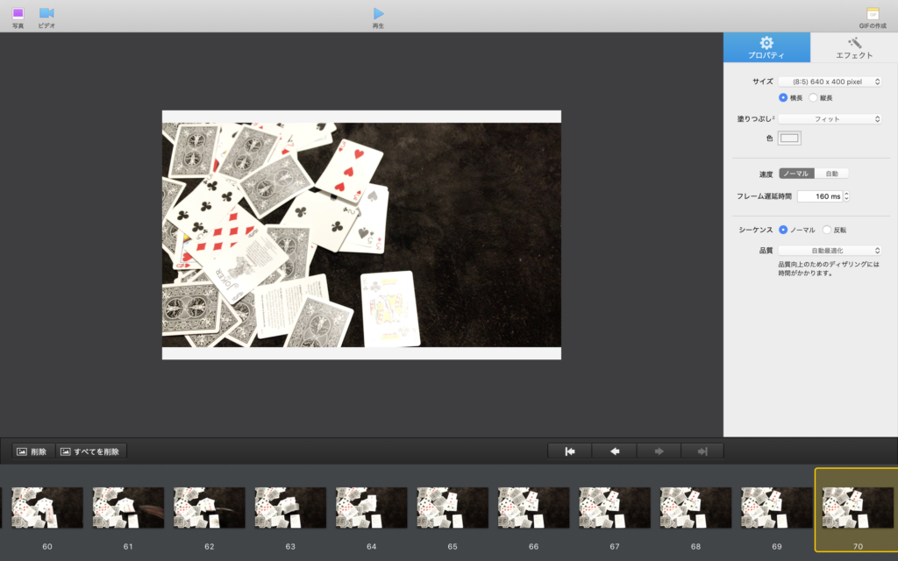Set 速度 to ノーマル
898x561 pixels.
(x=796, y=174)
